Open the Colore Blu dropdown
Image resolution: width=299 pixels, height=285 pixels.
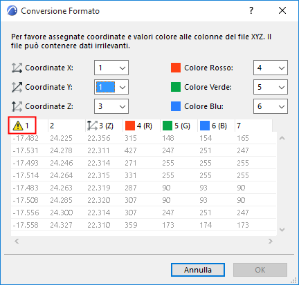(271, 106)
